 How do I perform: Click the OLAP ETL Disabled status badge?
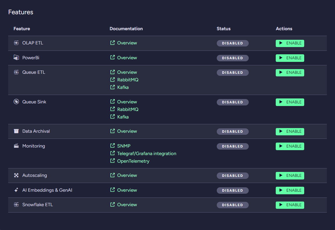tap(232, 43)
